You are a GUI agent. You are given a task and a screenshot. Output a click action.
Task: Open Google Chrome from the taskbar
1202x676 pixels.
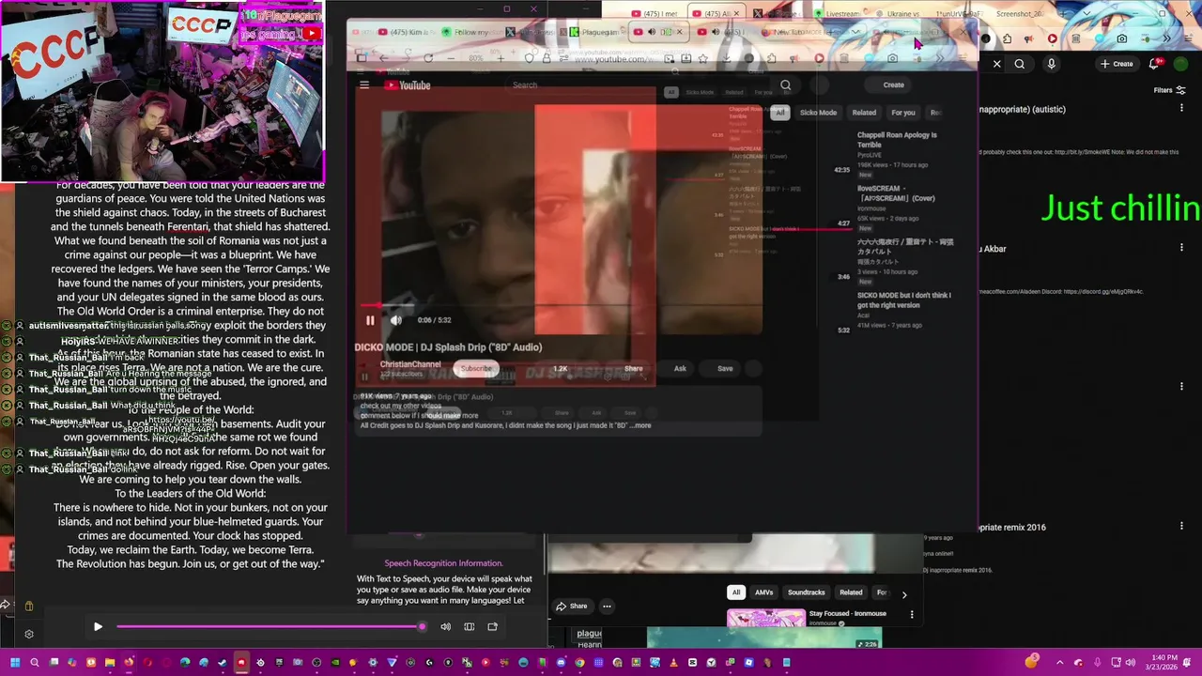(x=579, y=663)
